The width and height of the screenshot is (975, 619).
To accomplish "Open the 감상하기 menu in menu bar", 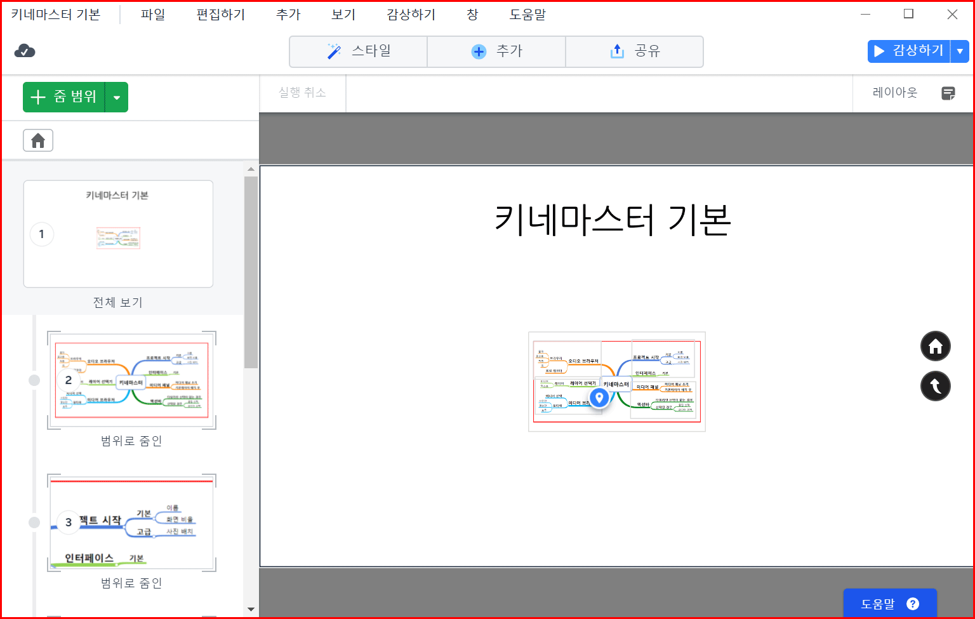I will pyautogui.click(x=411, y=15).
